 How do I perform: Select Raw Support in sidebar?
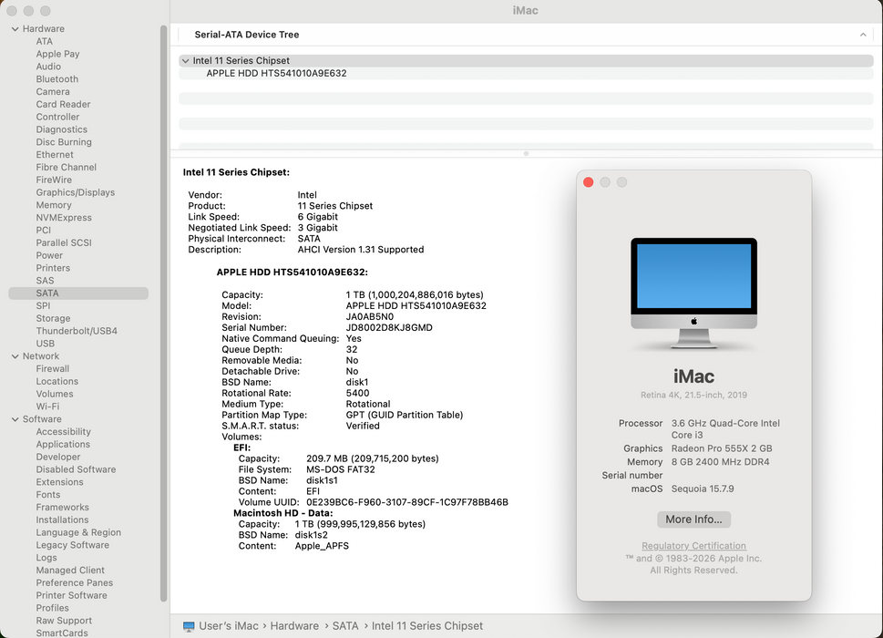(64, 621)
